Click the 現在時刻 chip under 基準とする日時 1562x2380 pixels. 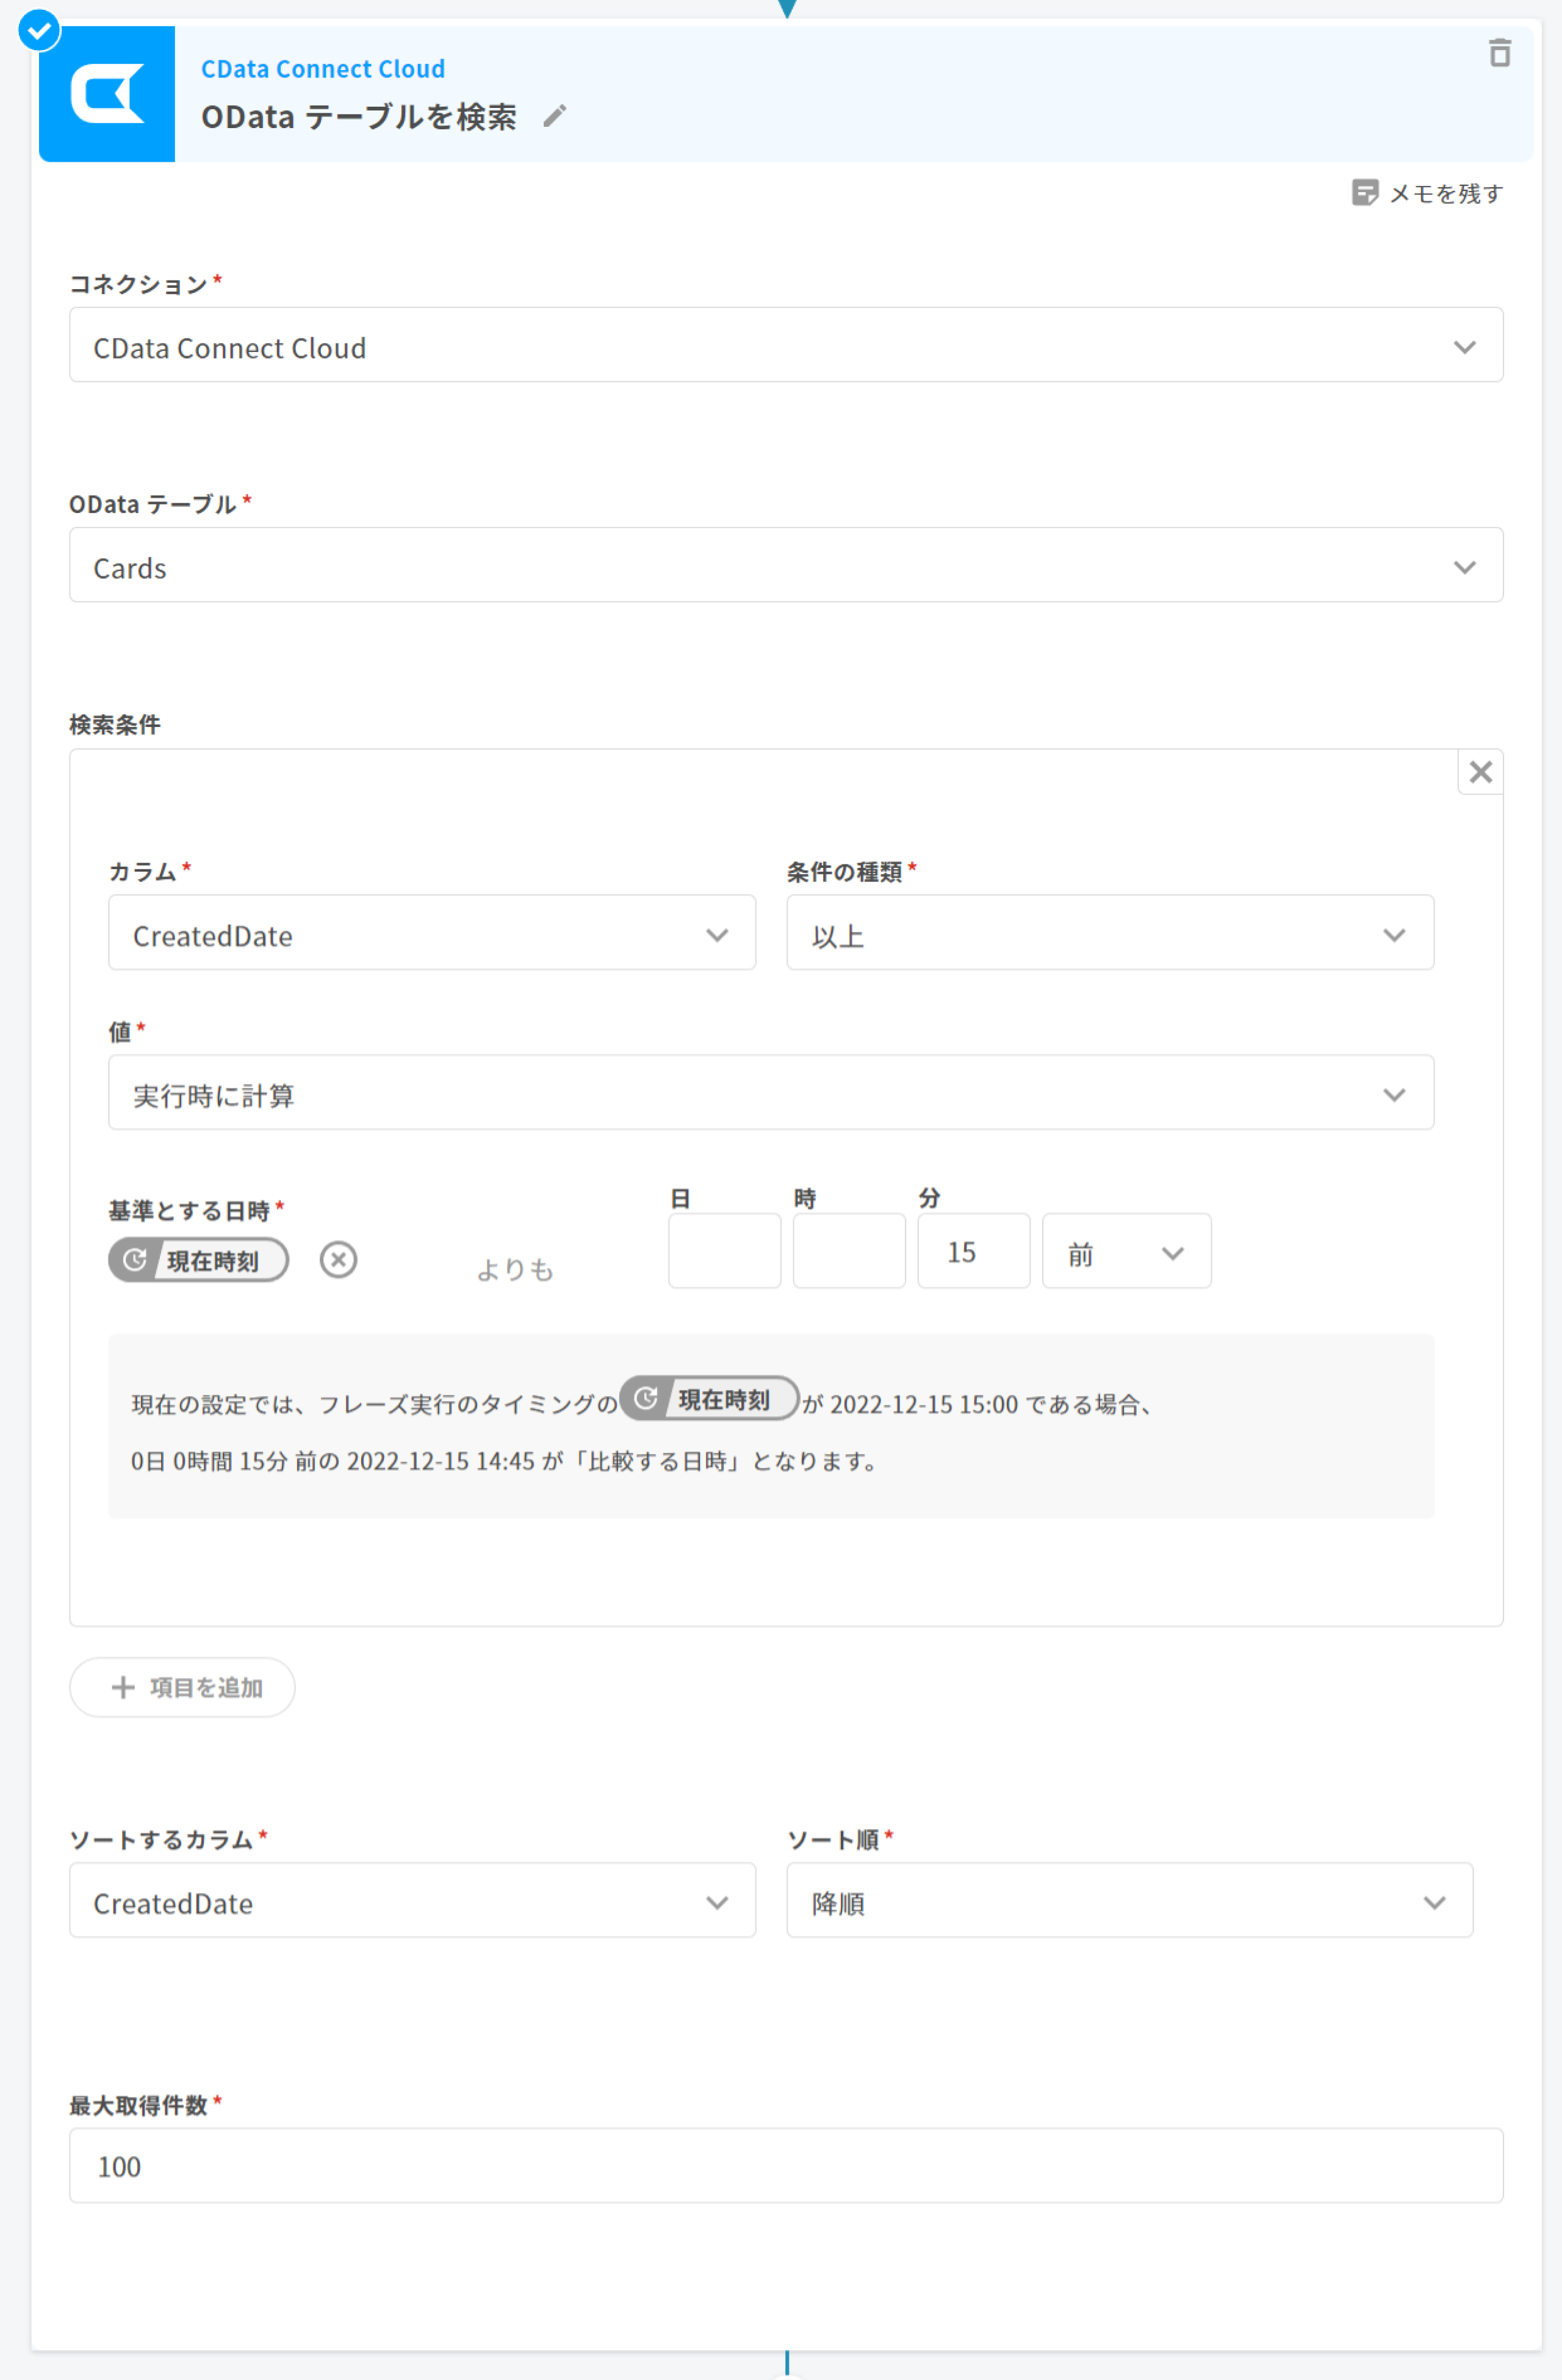(x=198, y=1259)
